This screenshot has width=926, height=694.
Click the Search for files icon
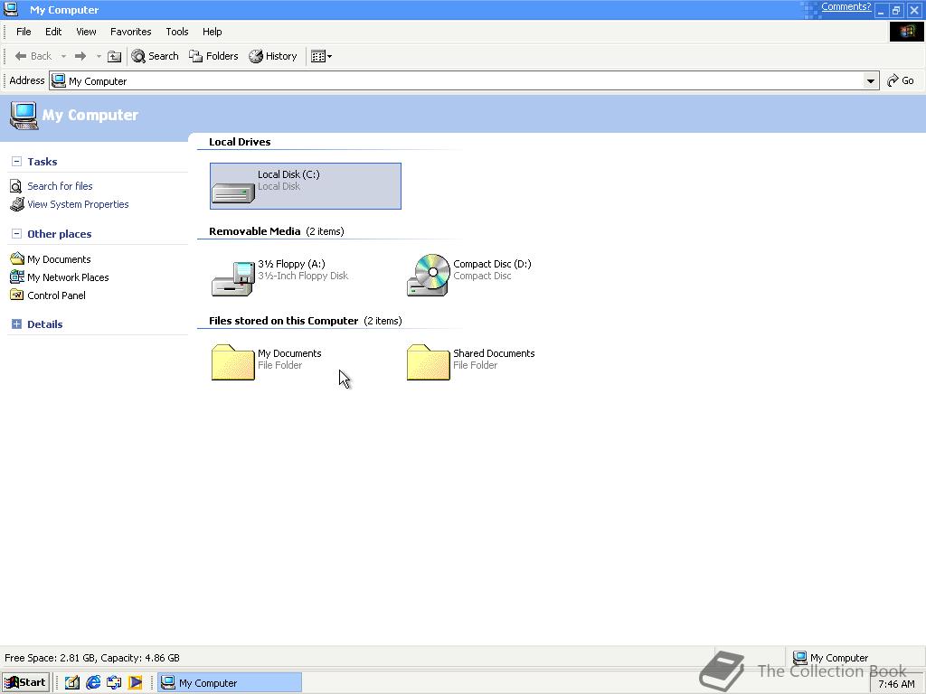coord(16,186)
